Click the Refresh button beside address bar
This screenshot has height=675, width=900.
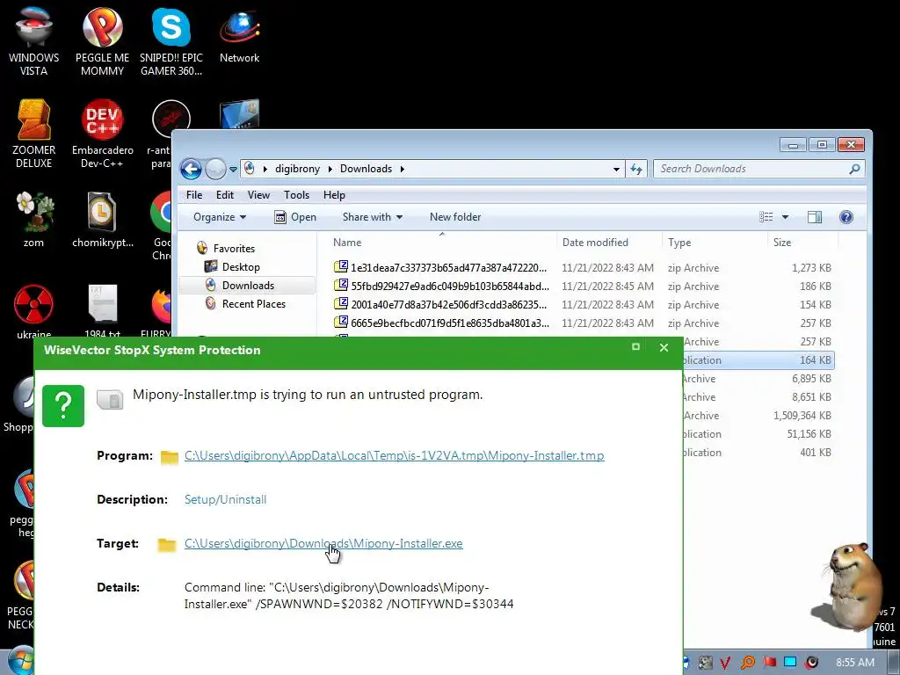636,169
